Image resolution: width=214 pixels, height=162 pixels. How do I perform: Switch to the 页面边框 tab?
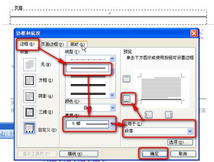click(52, 44)
